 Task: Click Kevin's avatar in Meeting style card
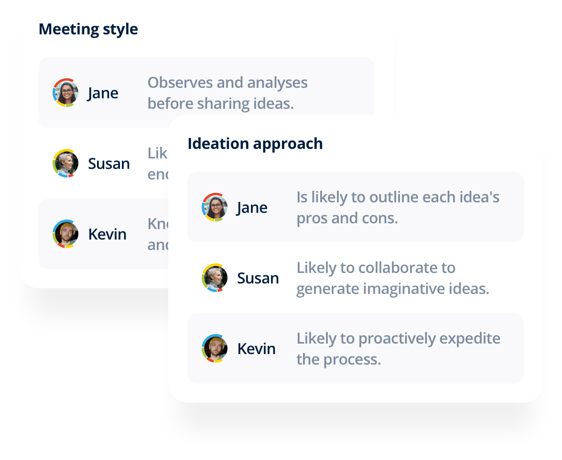pos(65,234)
